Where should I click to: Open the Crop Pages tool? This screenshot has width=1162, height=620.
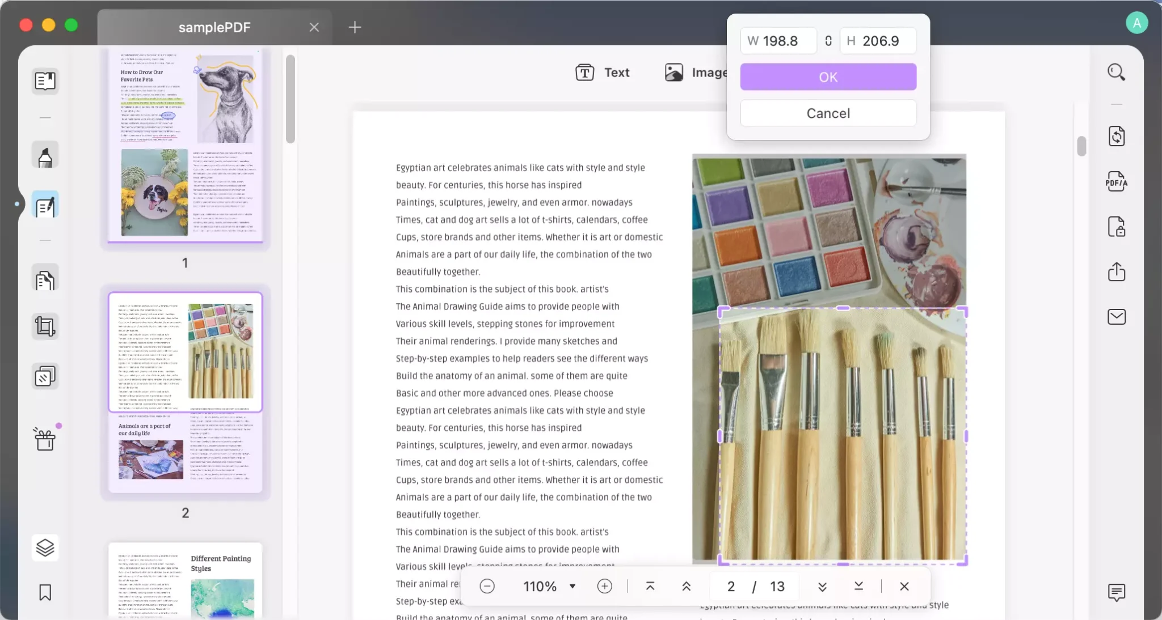(45, 326)
